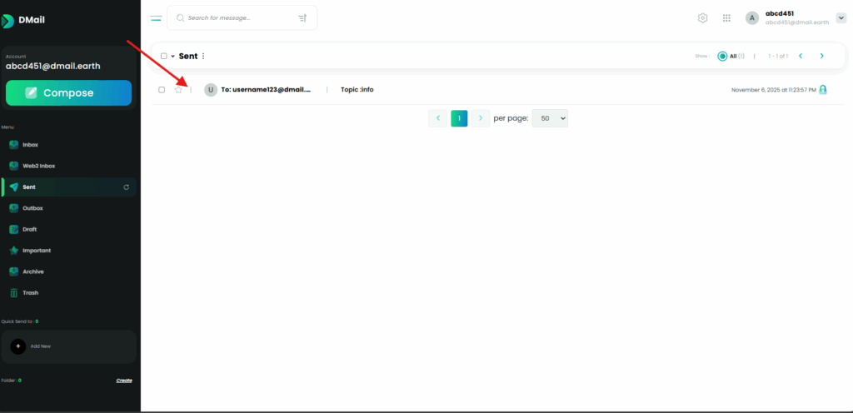Click the plus icon for Add New
853x413 pixels.
18,346
